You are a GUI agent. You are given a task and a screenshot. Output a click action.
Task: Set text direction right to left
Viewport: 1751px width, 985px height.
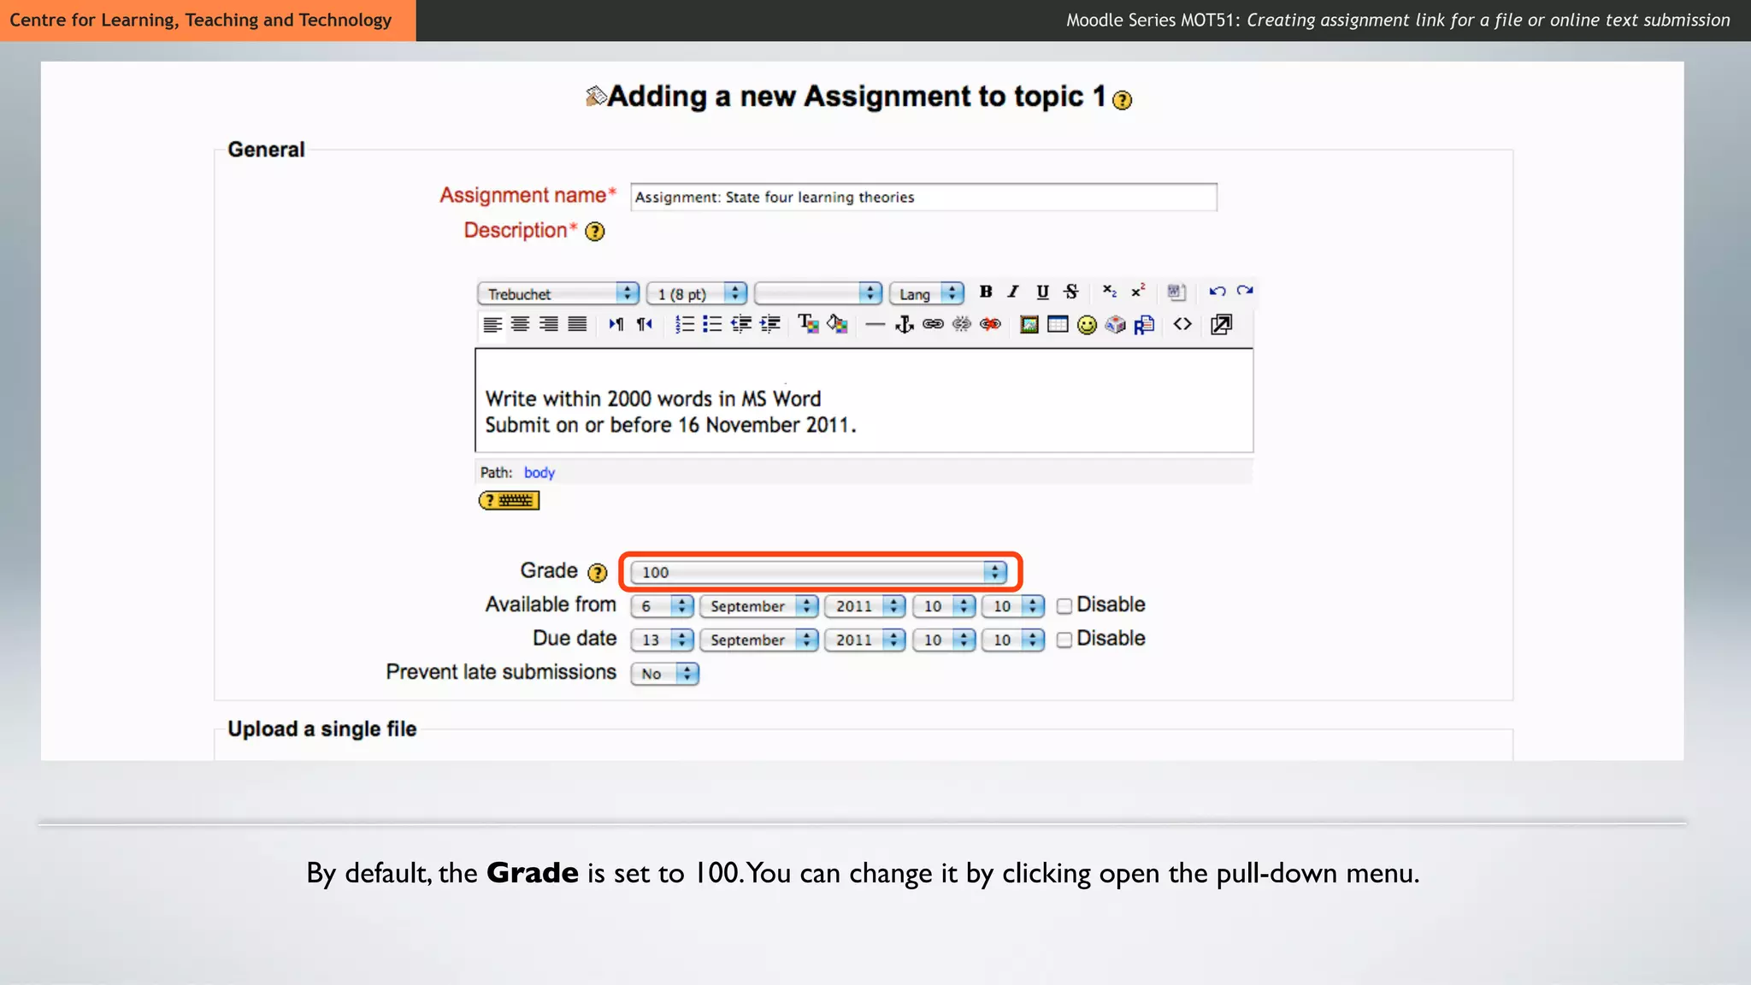tap(645, 324)
